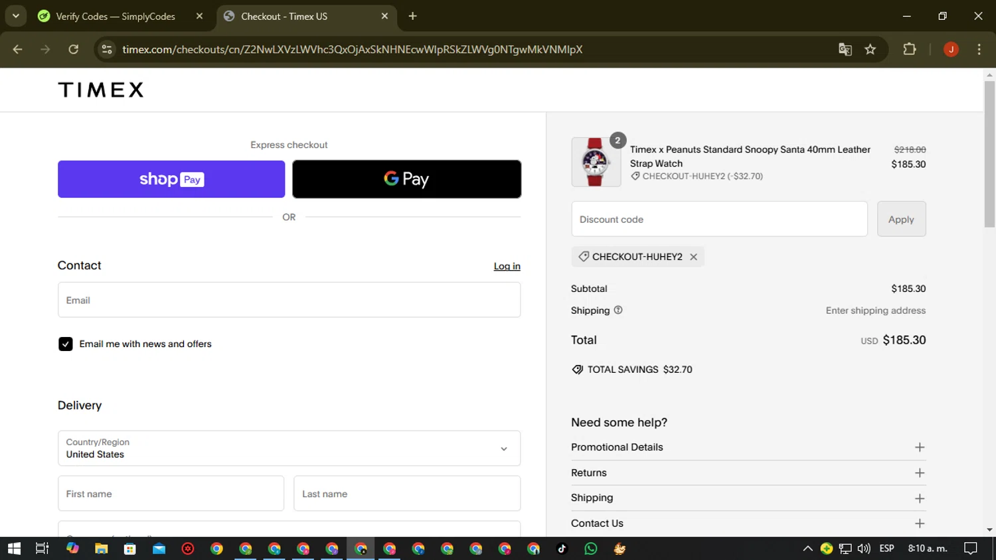Click the Shipping info question icon
The height and width of the screenshot is (560, 996).
point(618,310)
